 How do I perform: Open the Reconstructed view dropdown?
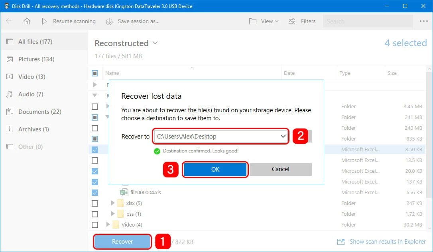[x=155, y=43]
